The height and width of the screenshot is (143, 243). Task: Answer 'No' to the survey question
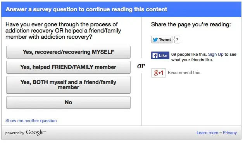[x=68, y=102]
